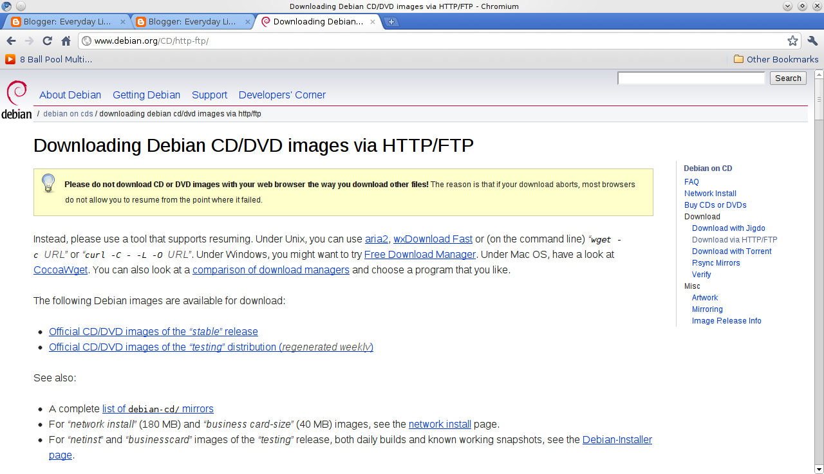Go to the browser Home page

tap(66, 41)
